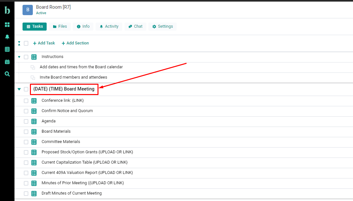Open the Current Capitalization Table task title

pos(85,162)
